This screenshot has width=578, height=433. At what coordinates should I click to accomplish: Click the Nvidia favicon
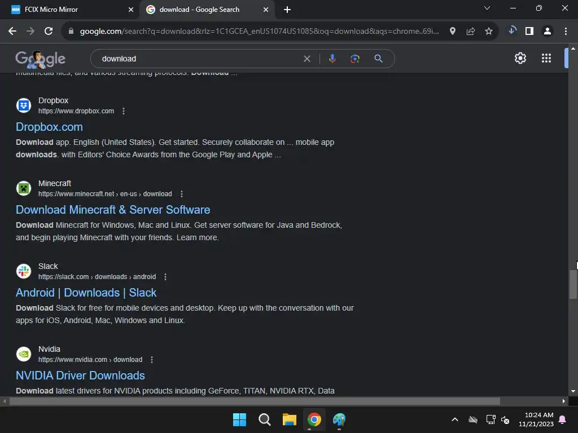tap(24, 354)
